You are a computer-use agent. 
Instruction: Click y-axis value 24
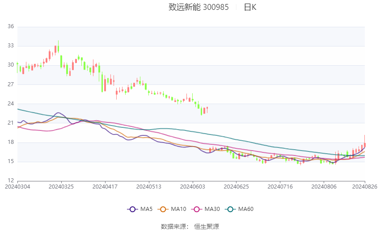tap(11, 104)
